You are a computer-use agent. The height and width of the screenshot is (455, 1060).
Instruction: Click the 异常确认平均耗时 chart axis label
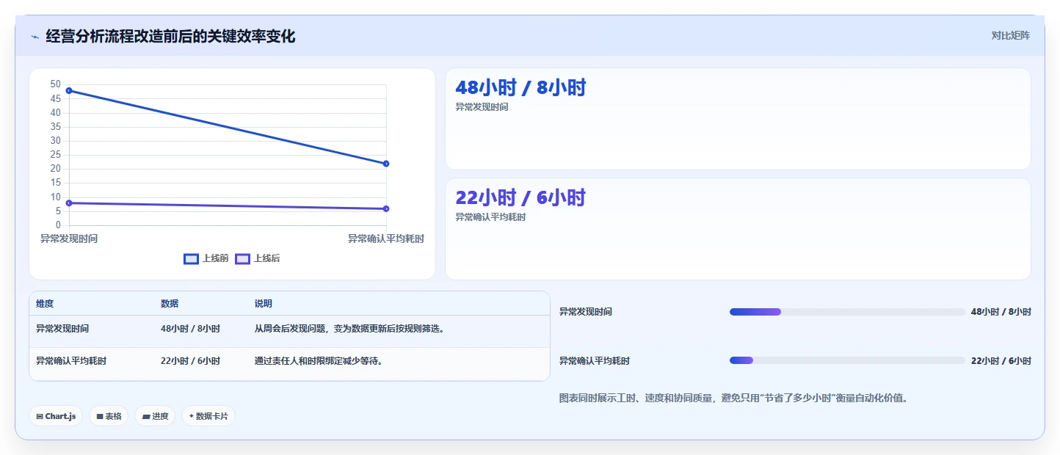coord(386,239)
